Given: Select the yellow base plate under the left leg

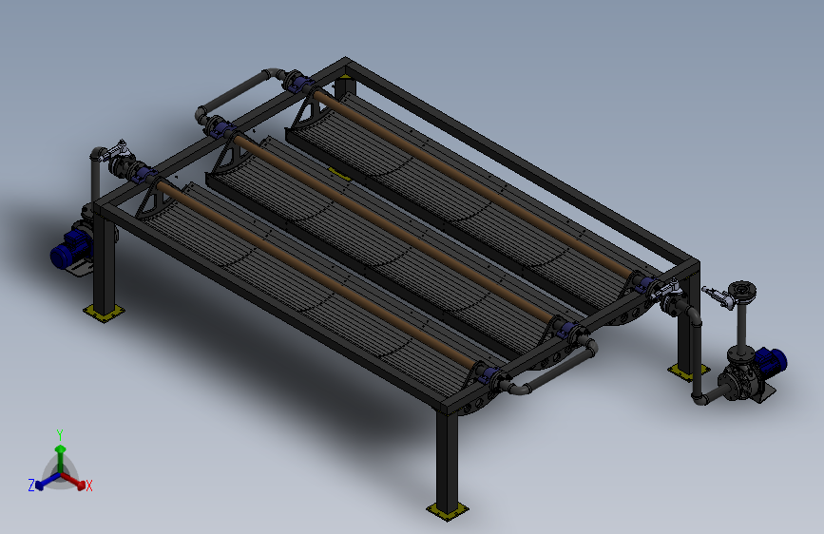Looking at the screenshot, I should (x=104, y=313).
